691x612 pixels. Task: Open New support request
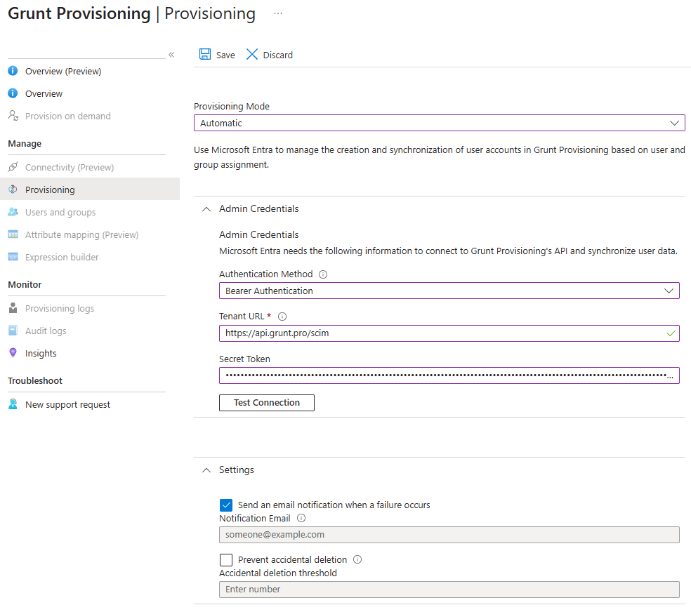(67, 404)
